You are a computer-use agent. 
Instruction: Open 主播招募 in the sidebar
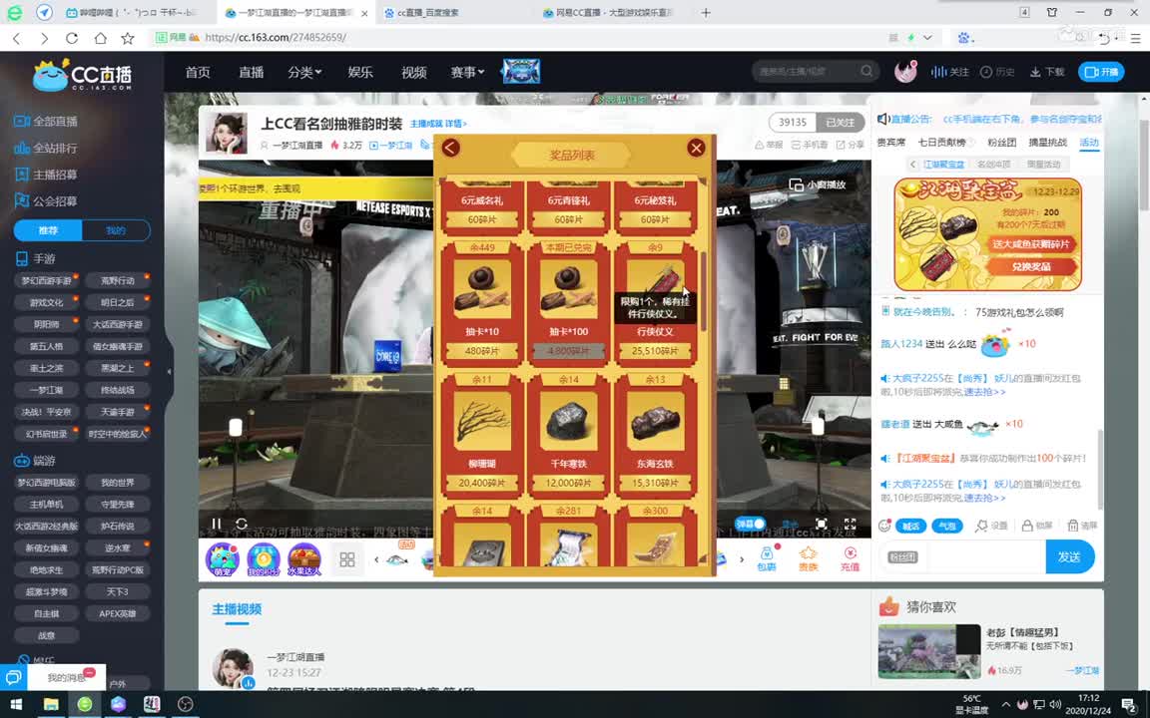click(x=46, y=175)
